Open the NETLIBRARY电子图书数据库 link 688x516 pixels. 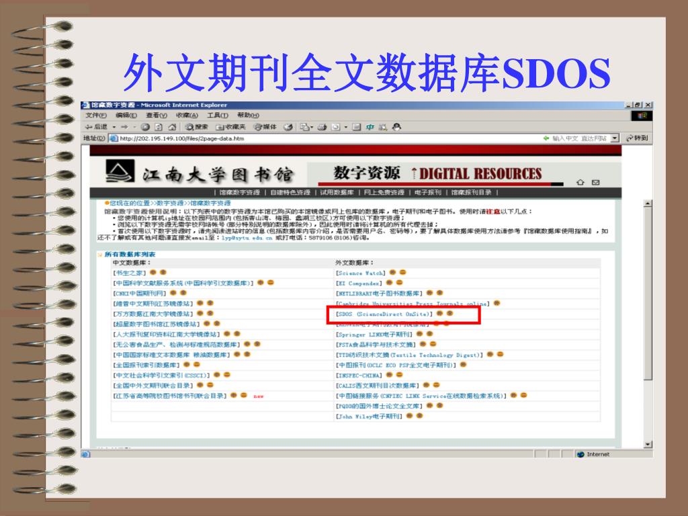[379, 293]
